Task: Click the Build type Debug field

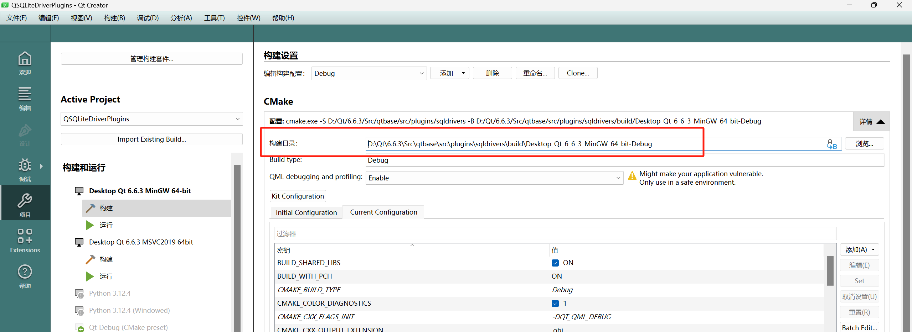Action: point(625,160)
